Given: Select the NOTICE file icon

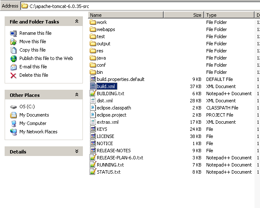Looking at the screenshot, I should 93,143.
